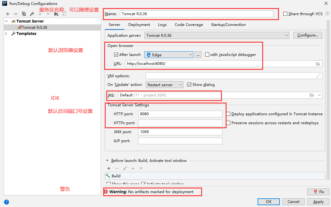Confirm with the OK button

tap(268, 202)
